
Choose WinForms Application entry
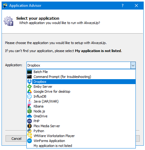pyautogui.click(x=81, y=141)
